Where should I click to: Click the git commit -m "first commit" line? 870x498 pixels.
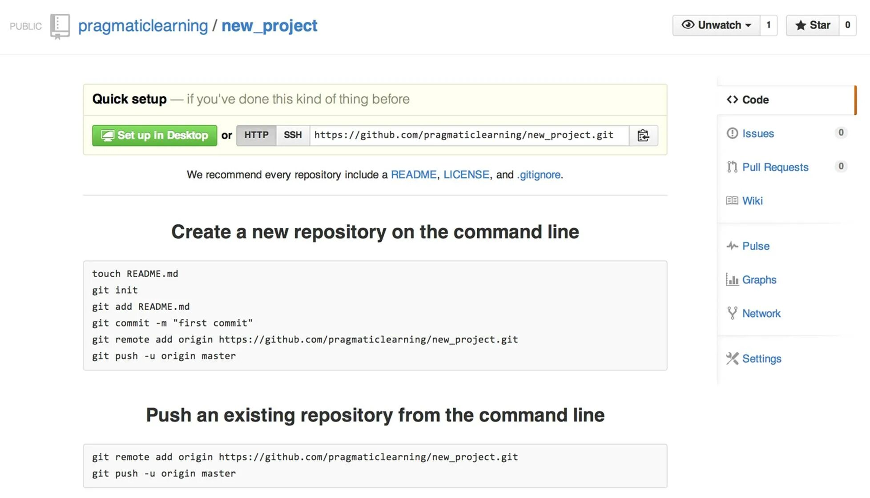(x=173, y=323)
